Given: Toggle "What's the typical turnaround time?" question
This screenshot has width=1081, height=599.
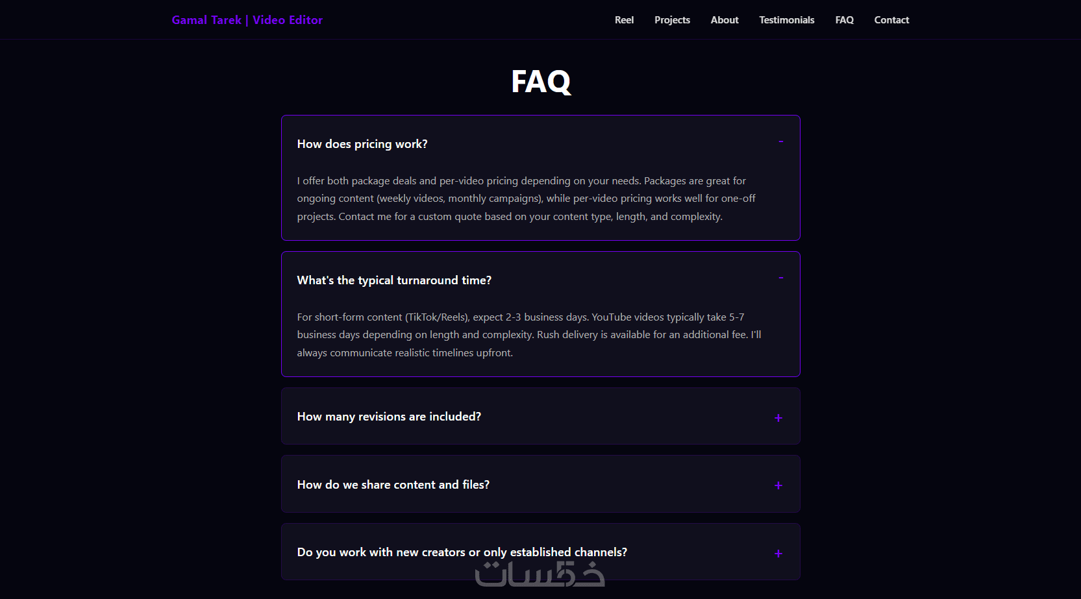Looking at the screenshot, I should click(394, 280).
